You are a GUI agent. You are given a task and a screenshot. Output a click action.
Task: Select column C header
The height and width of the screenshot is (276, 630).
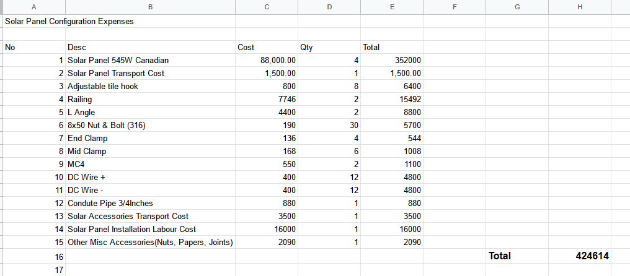pos(267,7)
